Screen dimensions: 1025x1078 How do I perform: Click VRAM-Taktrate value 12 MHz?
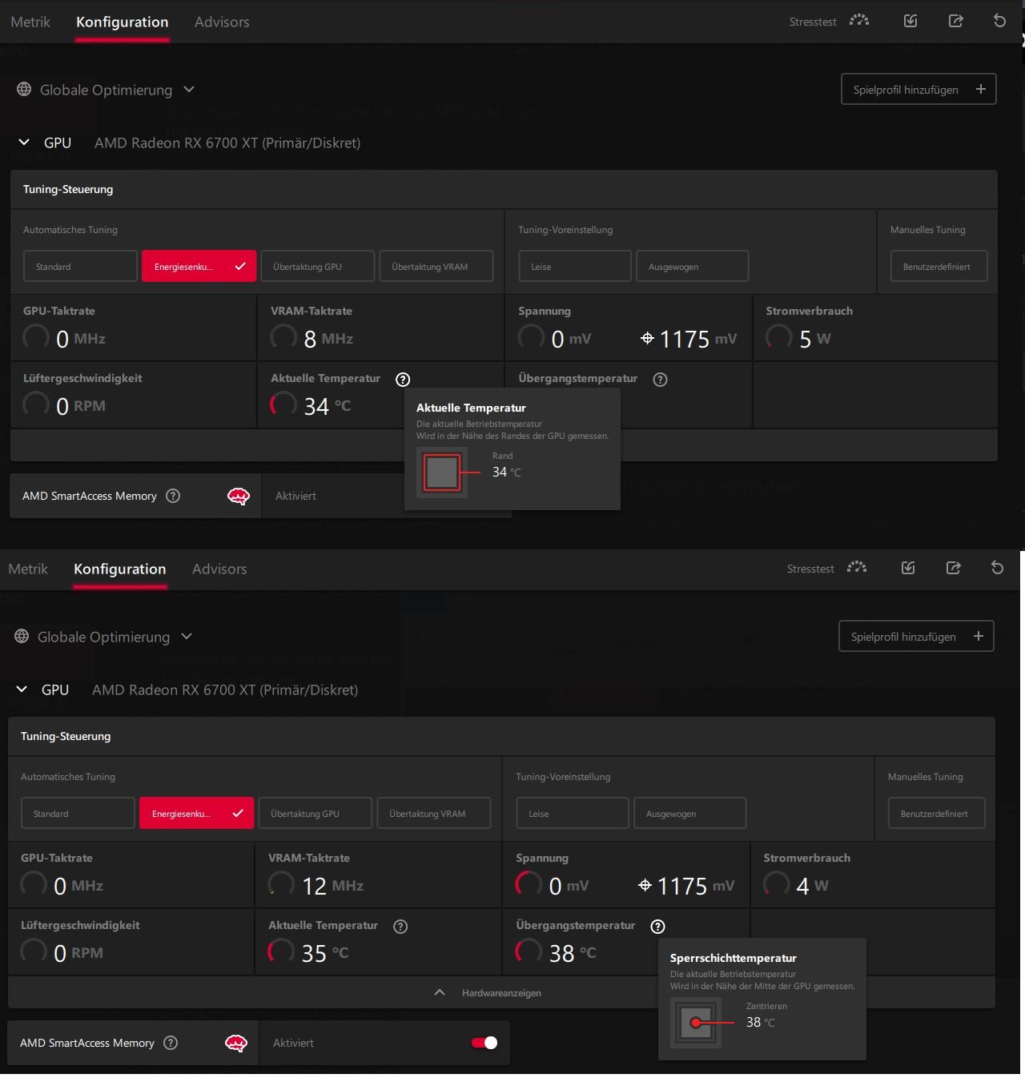click(332, 886)
